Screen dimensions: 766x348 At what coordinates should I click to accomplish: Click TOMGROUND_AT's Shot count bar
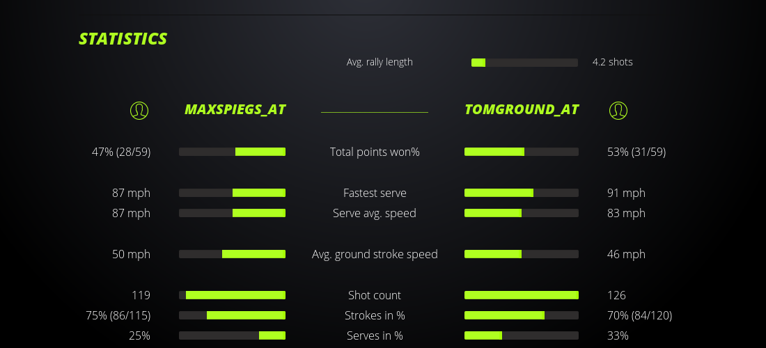(x=522, y=295)
